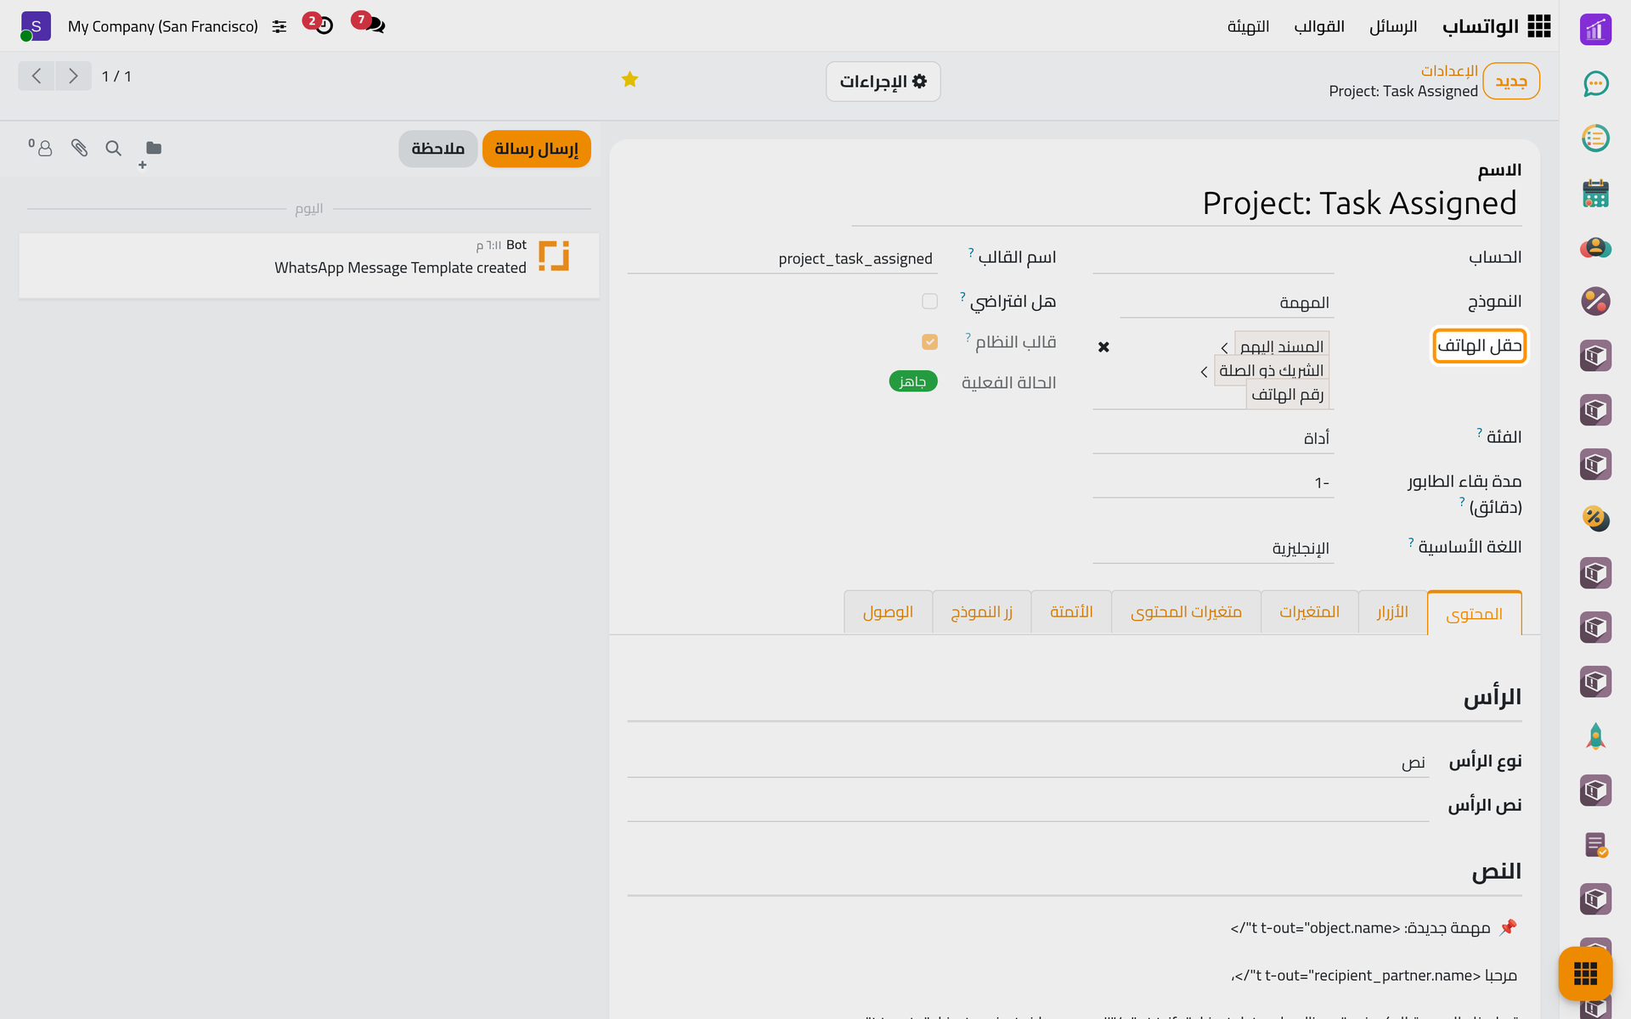Switch to the الأزرار tab
This screenshot has height=1019, width=1631.
1393,612
